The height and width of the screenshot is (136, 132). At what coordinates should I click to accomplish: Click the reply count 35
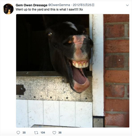point(24,132)
